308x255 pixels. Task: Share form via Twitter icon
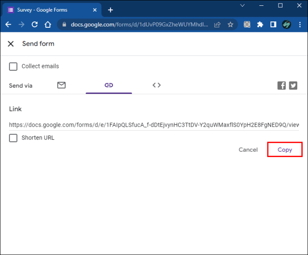point(293,85)
